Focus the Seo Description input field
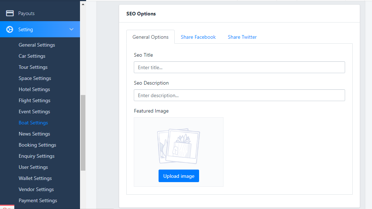 239,95
